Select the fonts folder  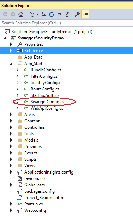coord(29,134)
